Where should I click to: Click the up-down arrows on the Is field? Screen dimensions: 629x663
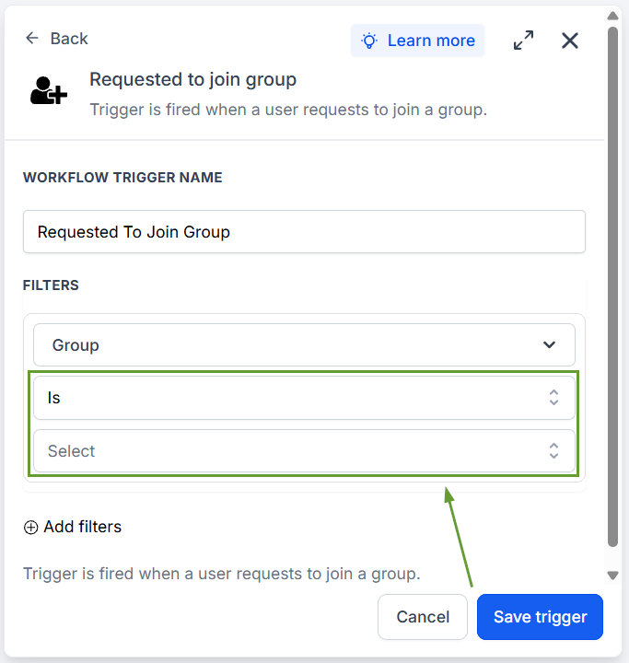coord(553,398)
